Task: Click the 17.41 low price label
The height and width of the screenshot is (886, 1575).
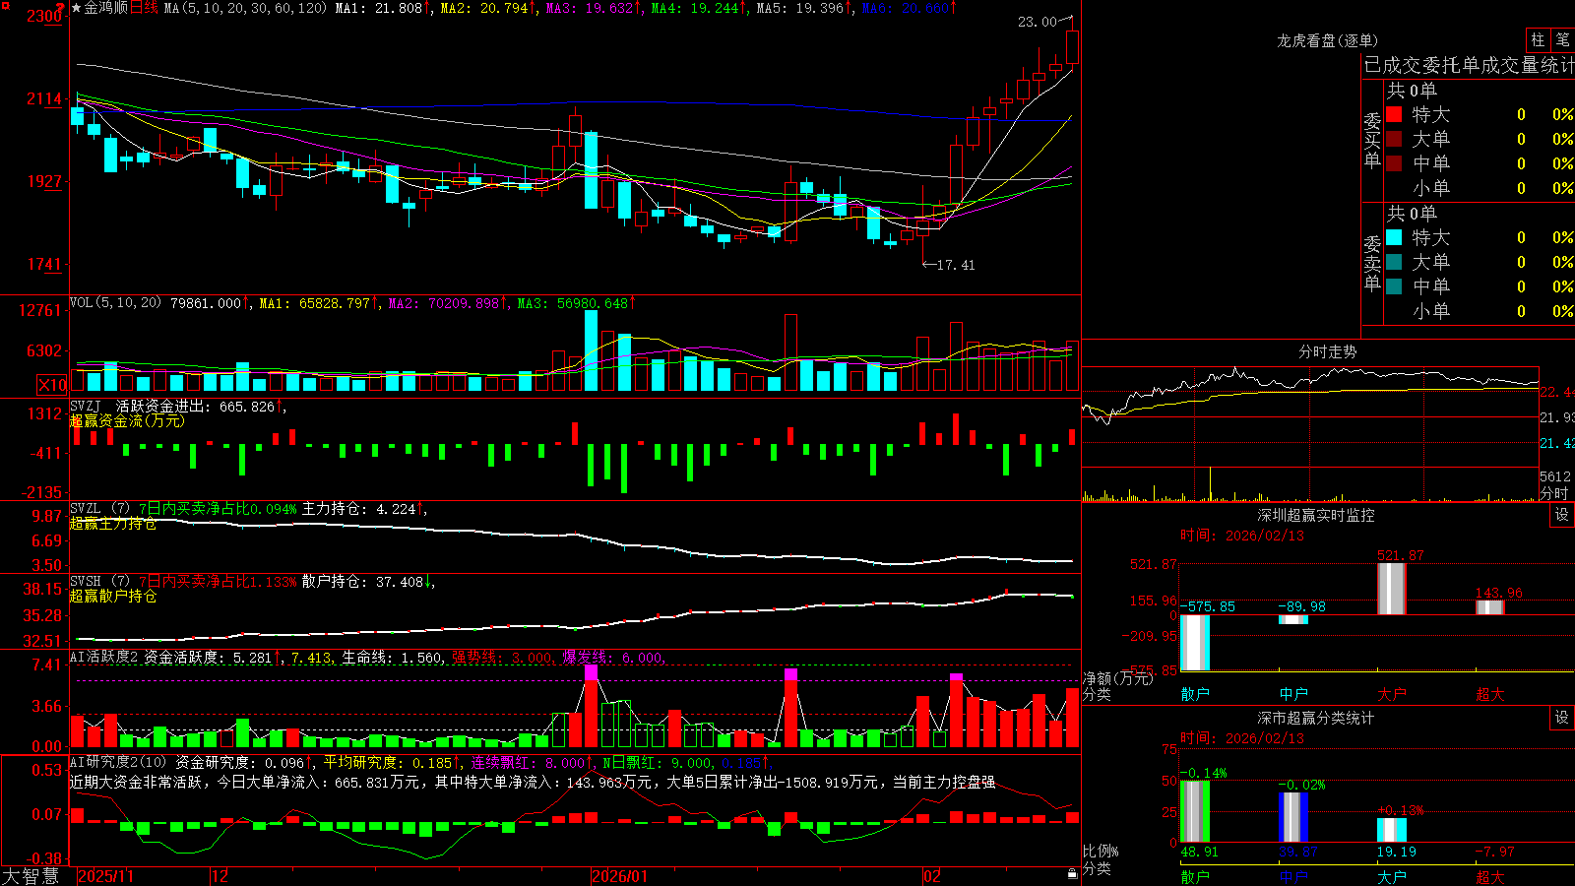Action: pos(956,265)
